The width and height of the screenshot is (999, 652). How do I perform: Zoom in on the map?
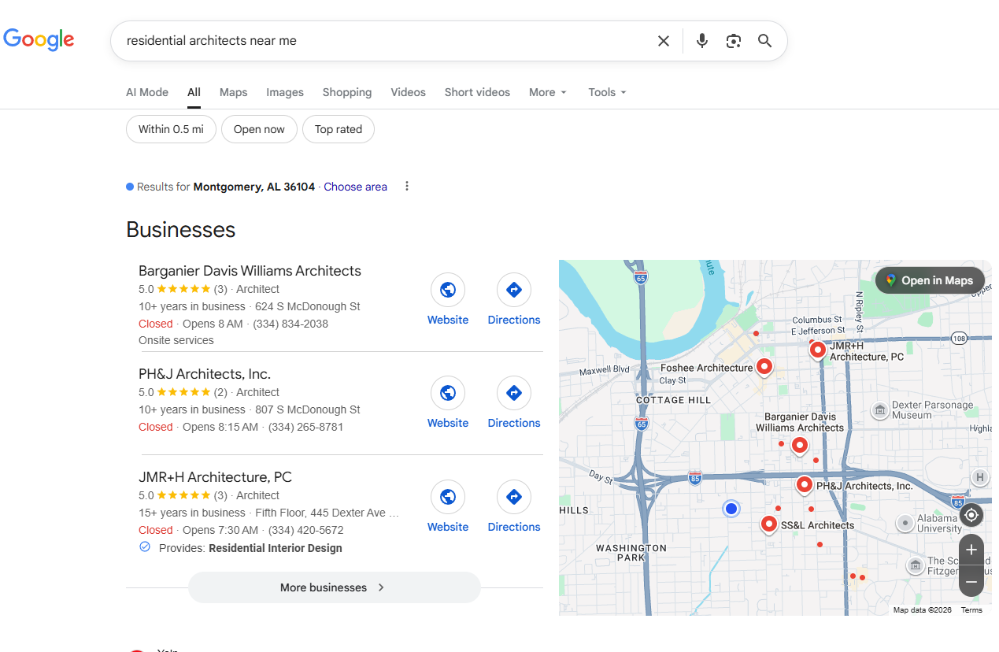coord(971,550)
